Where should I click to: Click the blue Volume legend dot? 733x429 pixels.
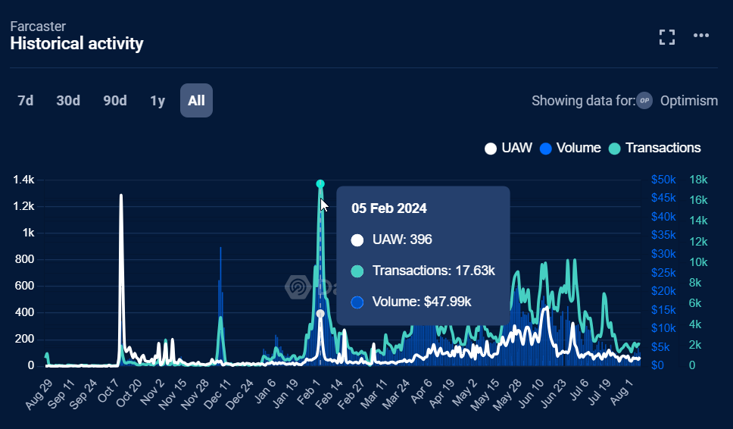click(x=545, y=149)
